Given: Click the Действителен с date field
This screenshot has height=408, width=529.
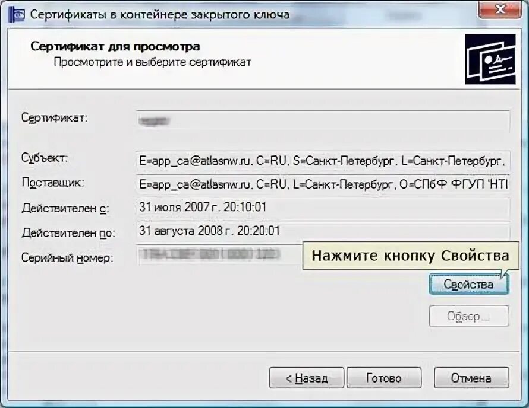Looking at the screenshot, I should pyautogui.click(x=323, y=208).
